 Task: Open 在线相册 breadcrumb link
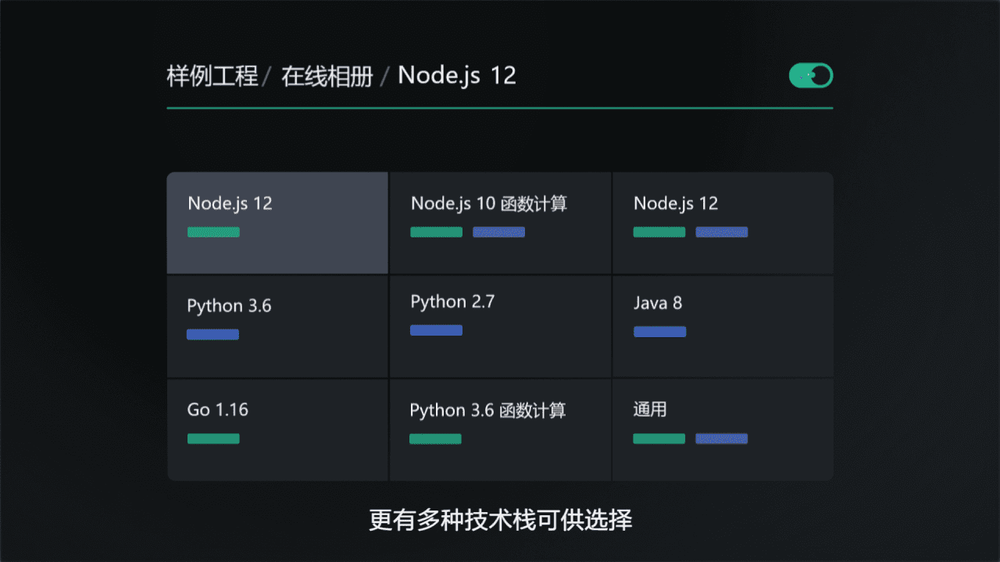[x=327, y=76]
